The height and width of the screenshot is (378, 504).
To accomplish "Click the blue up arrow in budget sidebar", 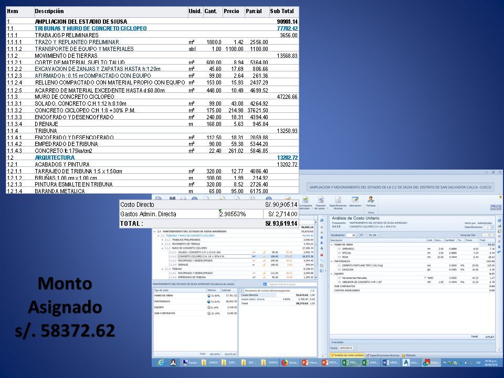I will [x=321, y=237].
